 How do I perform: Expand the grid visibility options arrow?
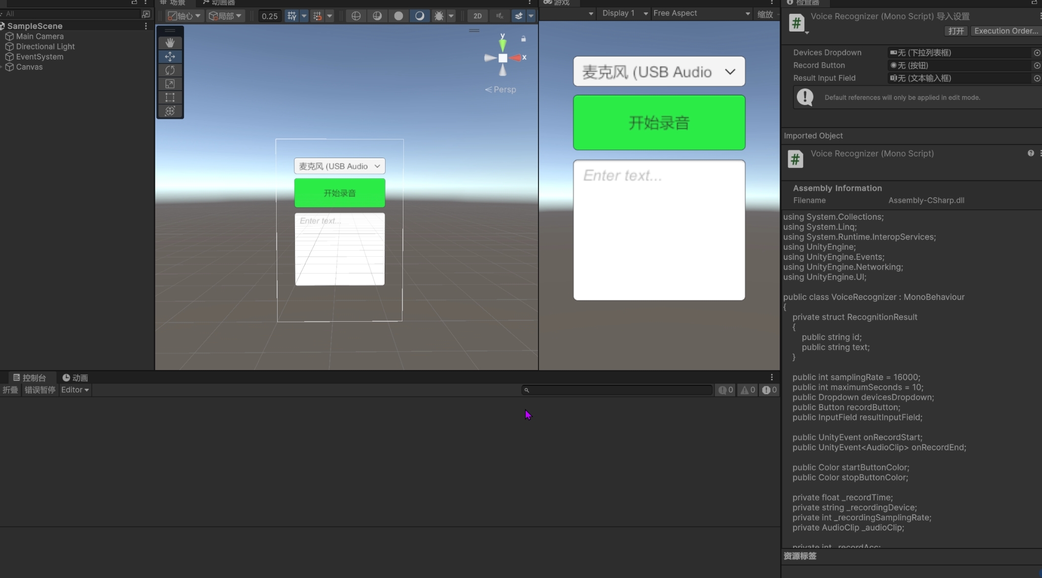(304, 16)
